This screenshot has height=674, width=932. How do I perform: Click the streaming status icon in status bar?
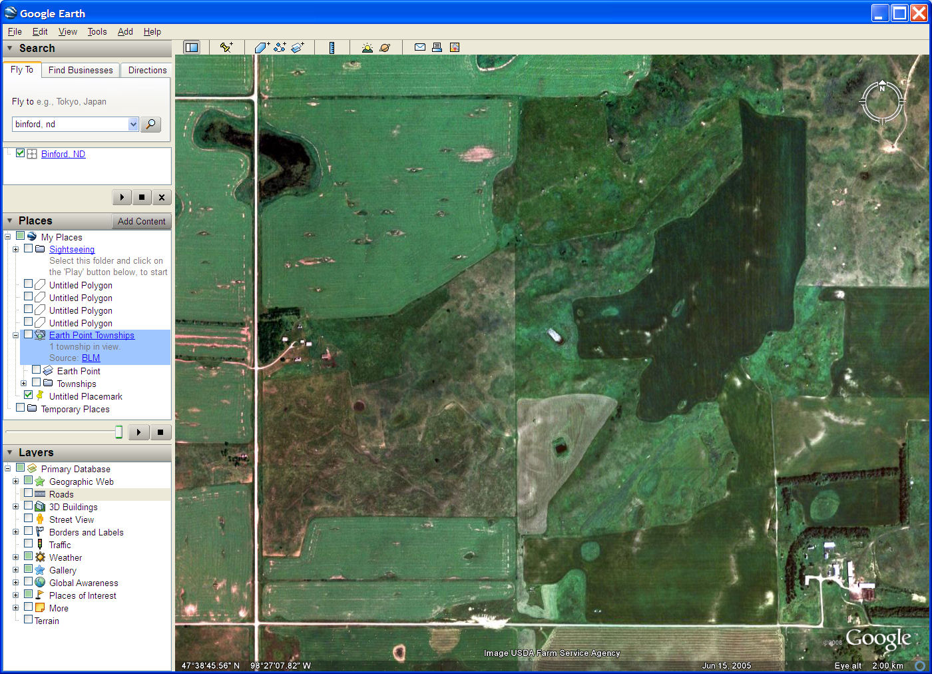[x=920, y=665]
